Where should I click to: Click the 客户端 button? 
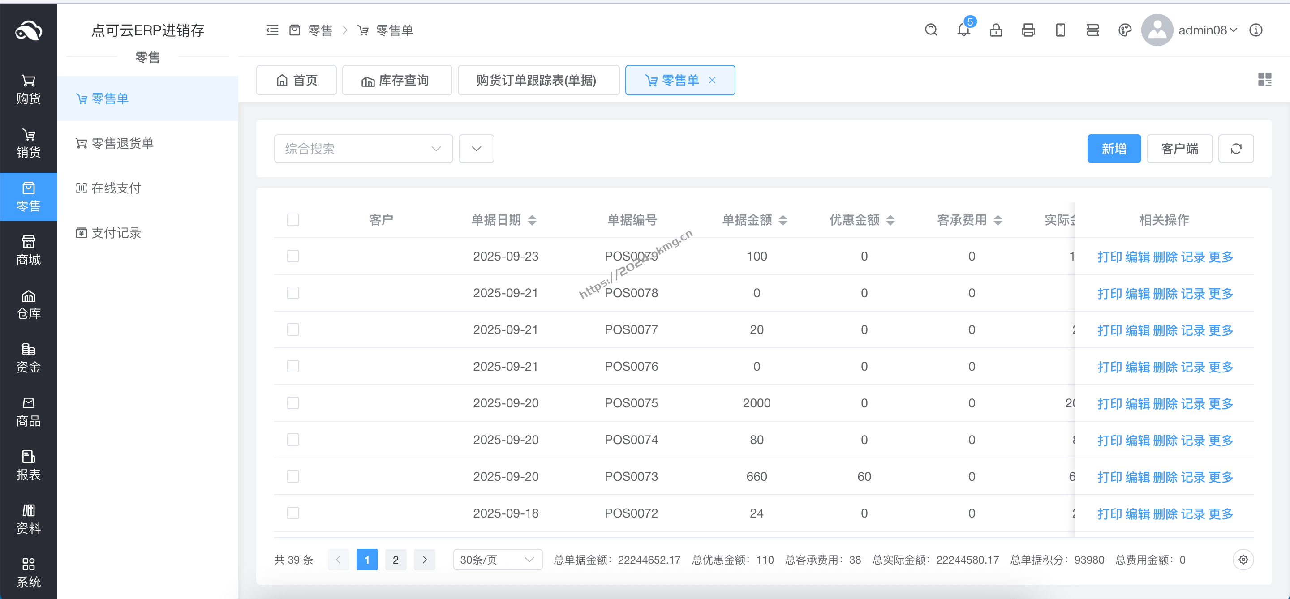tap(1179, 149)
